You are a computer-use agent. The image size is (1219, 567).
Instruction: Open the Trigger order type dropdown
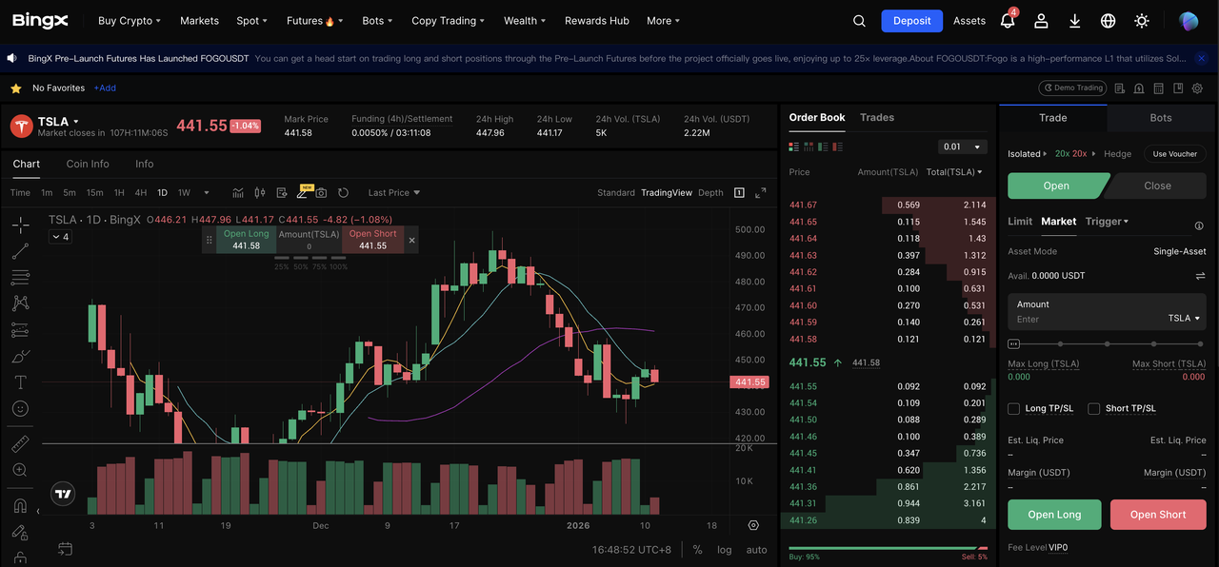coord(1107,222)
